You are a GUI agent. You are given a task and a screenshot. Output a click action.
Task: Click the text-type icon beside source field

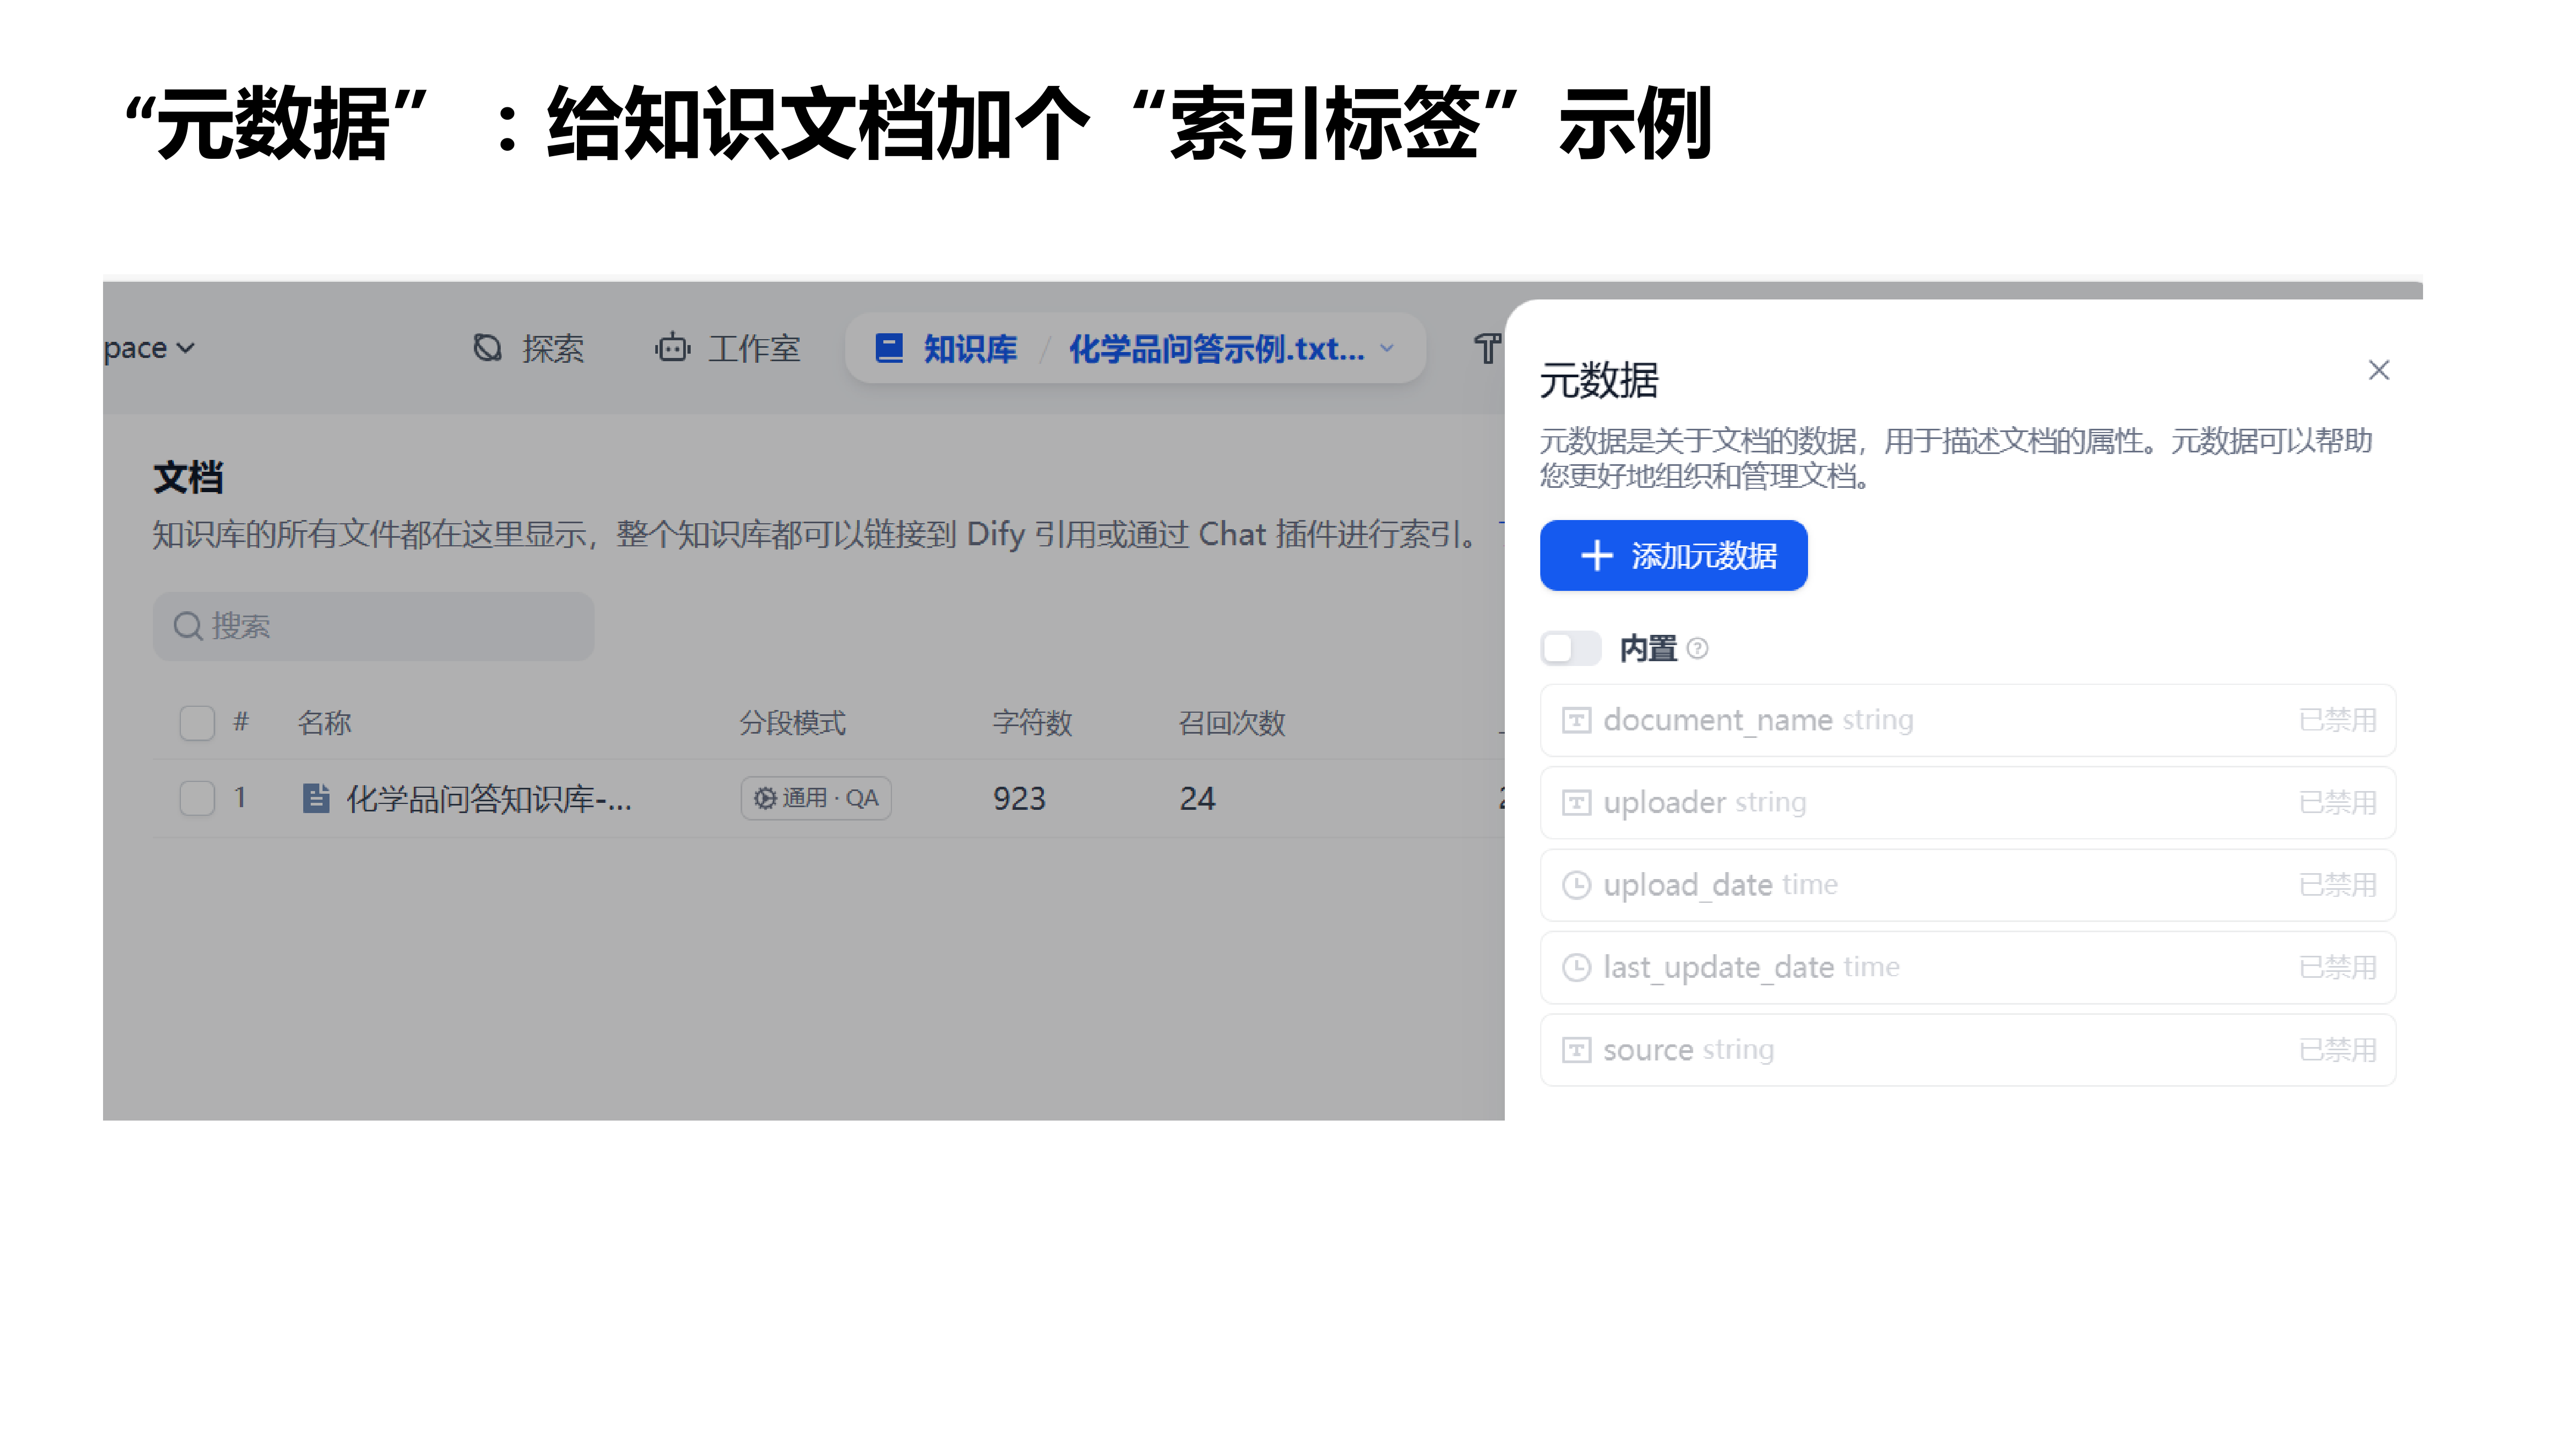tap(1576, 1049)
